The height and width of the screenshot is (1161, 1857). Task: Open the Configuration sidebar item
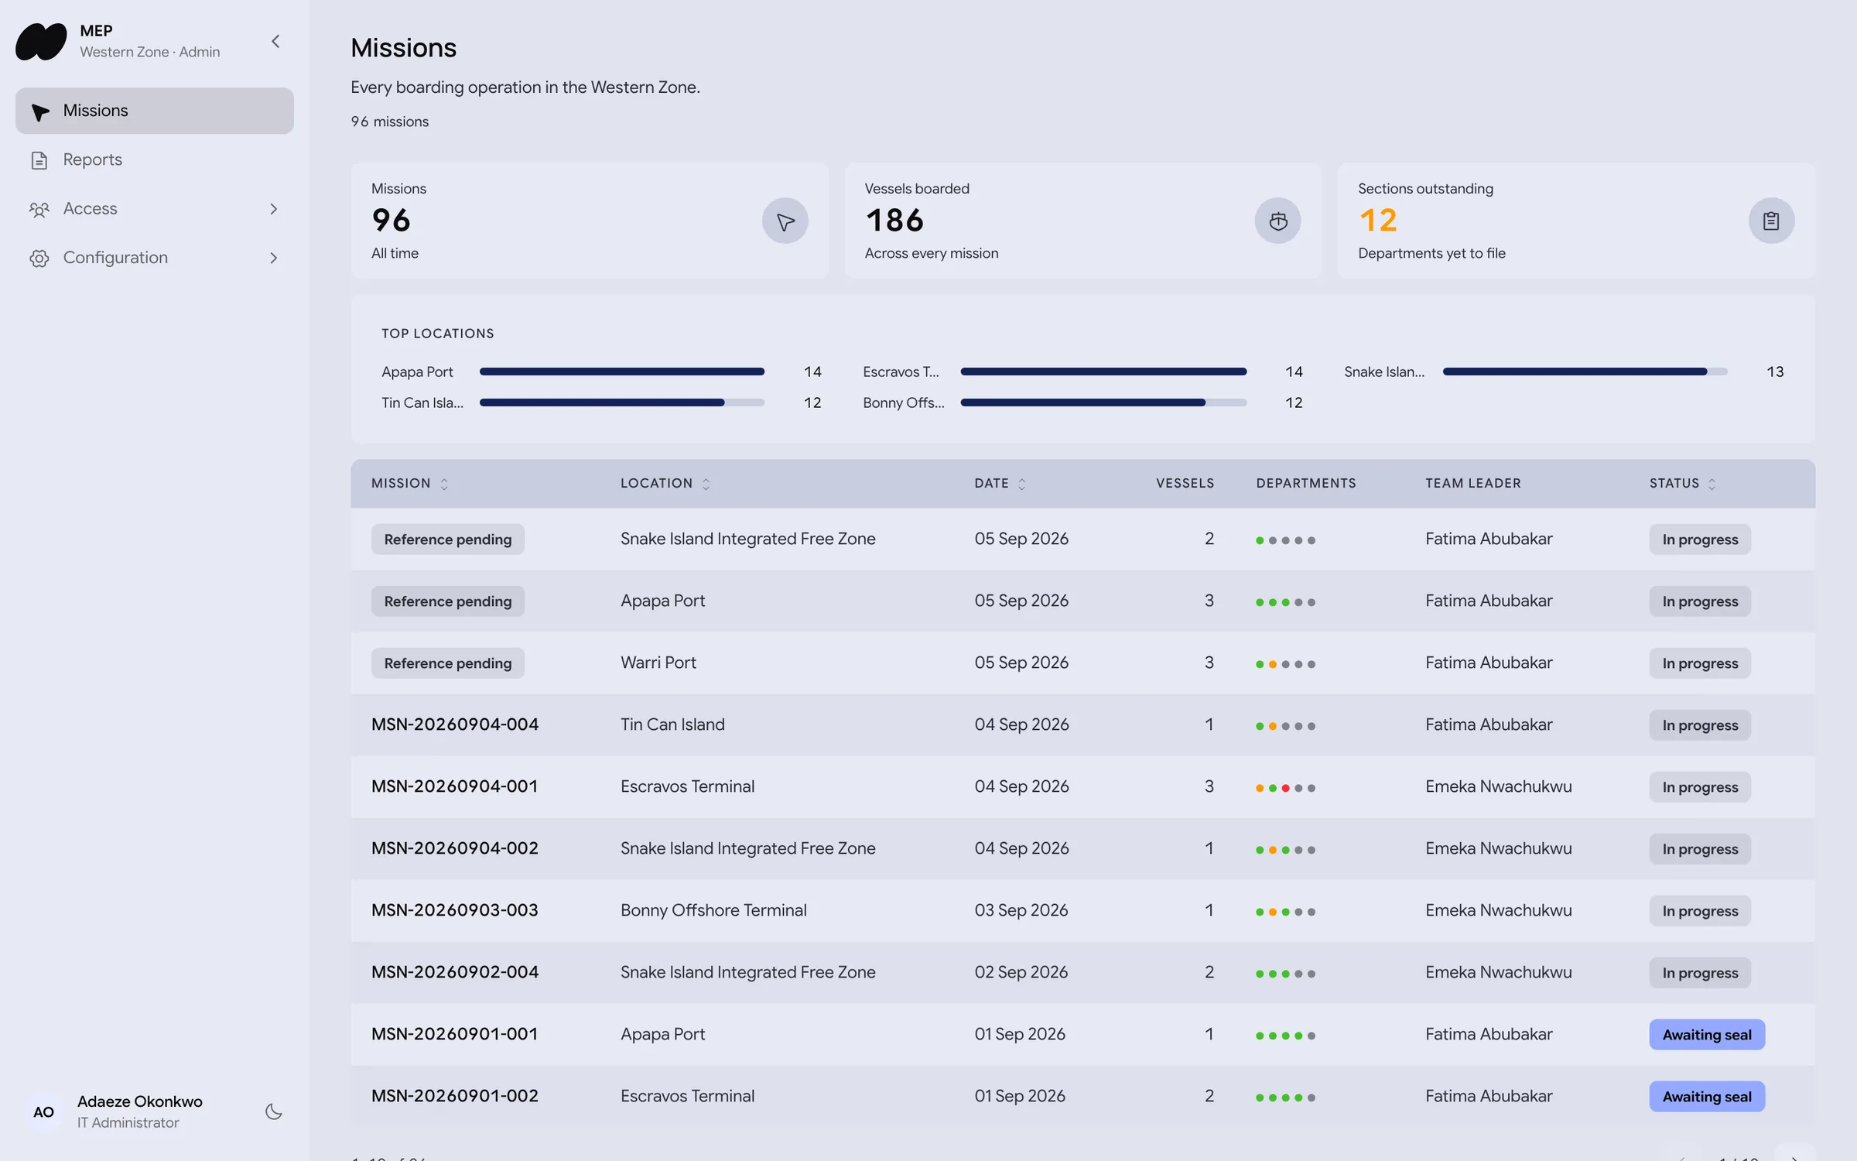[155, 258]
